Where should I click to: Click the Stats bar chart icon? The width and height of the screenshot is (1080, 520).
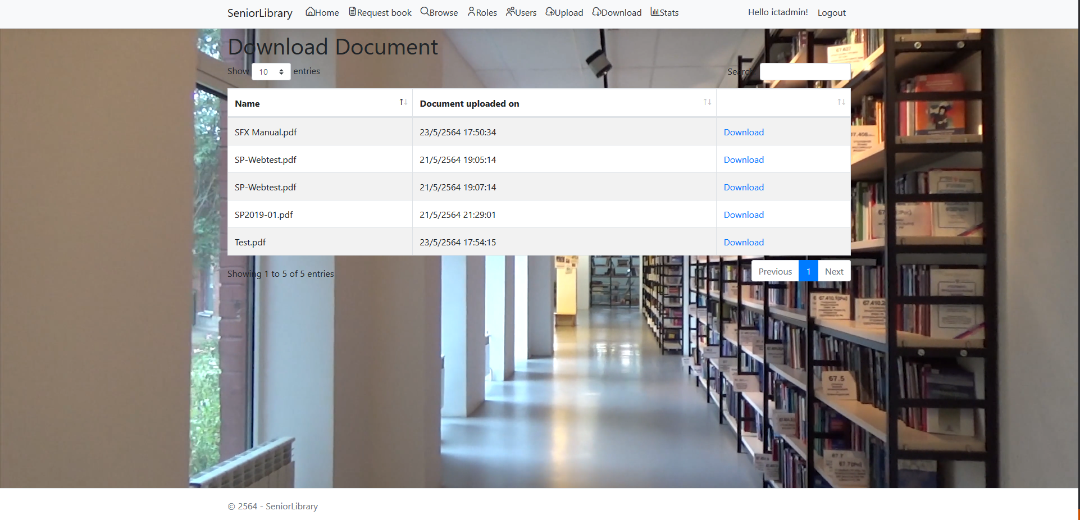tap(655, 12)
